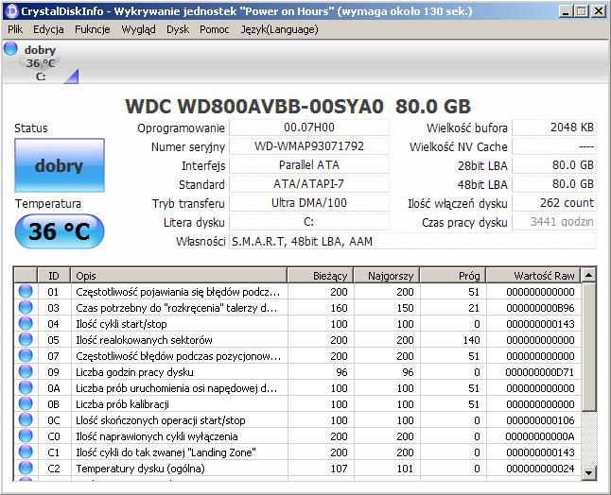Screen dimensions: 611x495
Task: Click the 28bit LBA value field
Action: coord(554,165)
